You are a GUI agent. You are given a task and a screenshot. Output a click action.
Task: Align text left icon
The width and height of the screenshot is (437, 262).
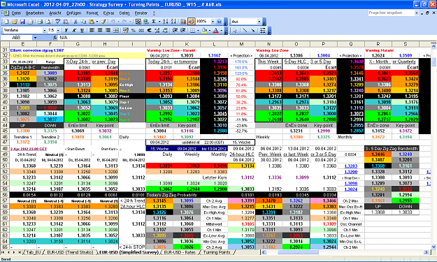[x=92, y=30]
